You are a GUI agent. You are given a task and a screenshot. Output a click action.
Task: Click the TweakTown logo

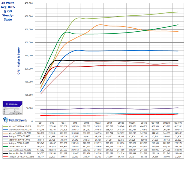point(15,120)
